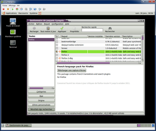Click the blue icon at bottom panel's right end
Image resolution: width=156 pixels, height=131 pixels.
coord(153,125)
